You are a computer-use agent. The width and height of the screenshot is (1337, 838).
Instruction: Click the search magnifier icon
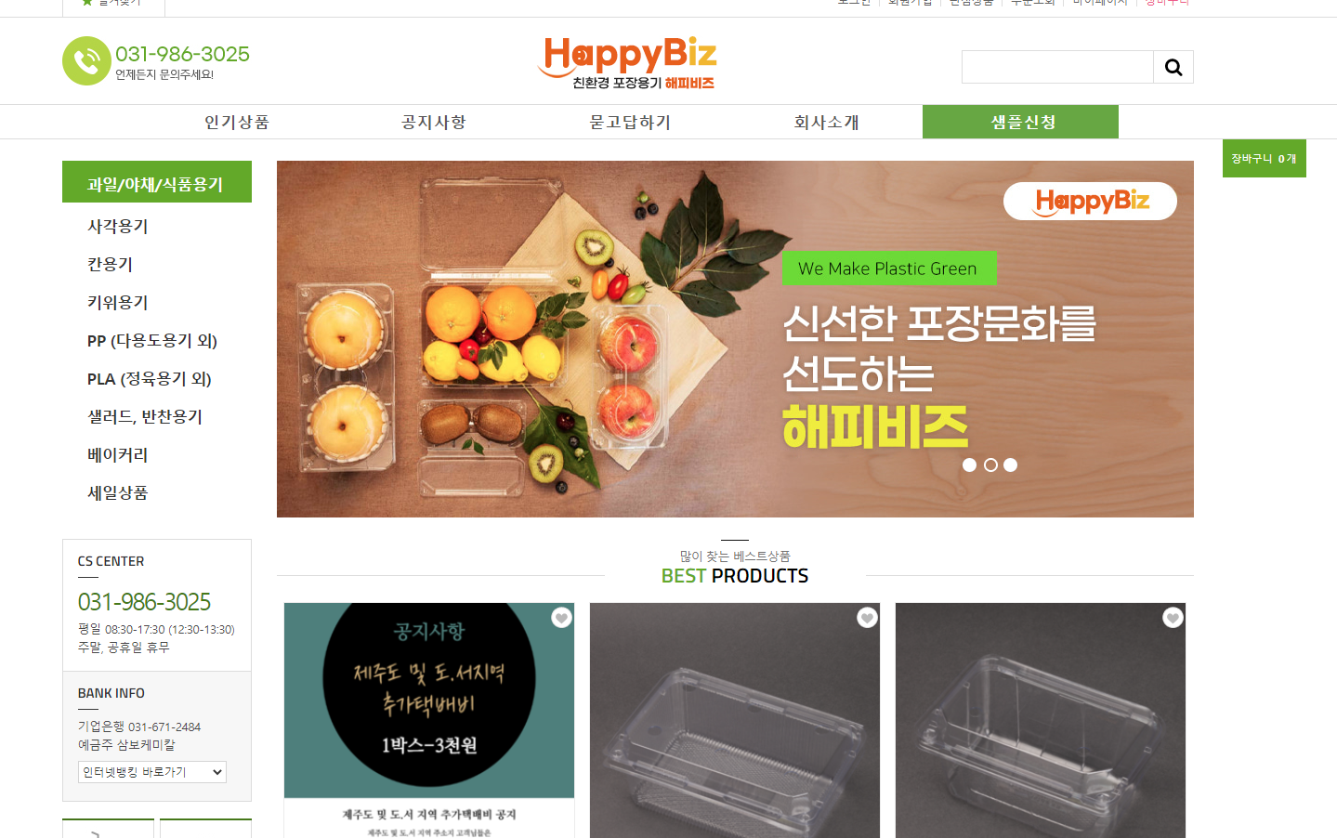coord(1173,67)
